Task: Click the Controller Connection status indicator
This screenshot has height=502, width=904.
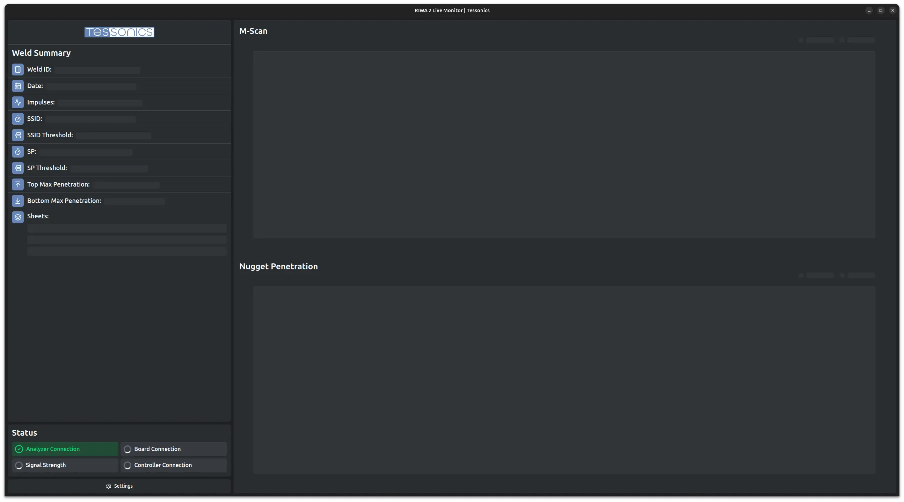Action: (173, 465)
